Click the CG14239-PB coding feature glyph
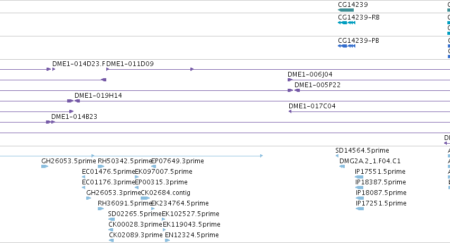Viewport: 450px width, 243px height. (347, 46)
